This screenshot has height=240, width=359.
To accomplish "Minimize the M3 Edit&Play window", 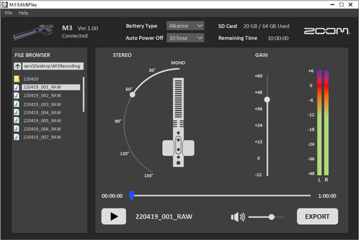I will coord(333,4).
